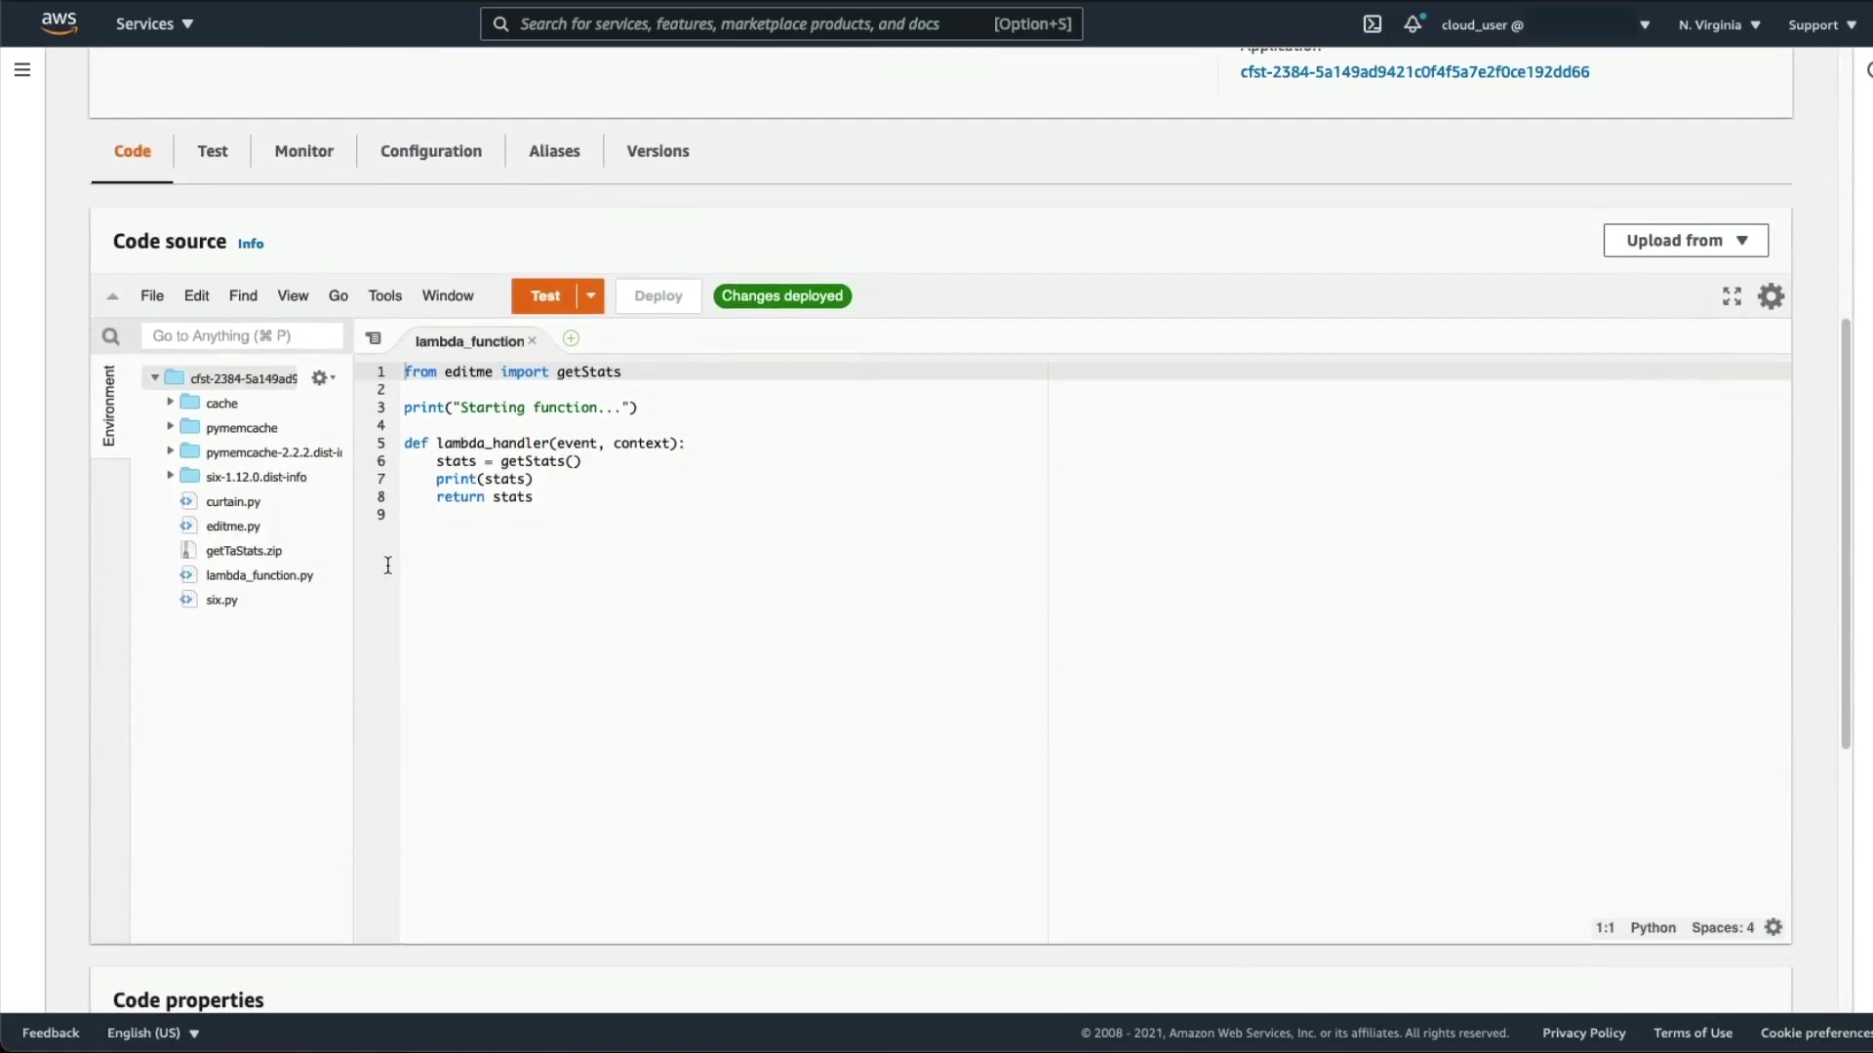
Task: Switch to the Configuration tab
Action: (430, 151)
